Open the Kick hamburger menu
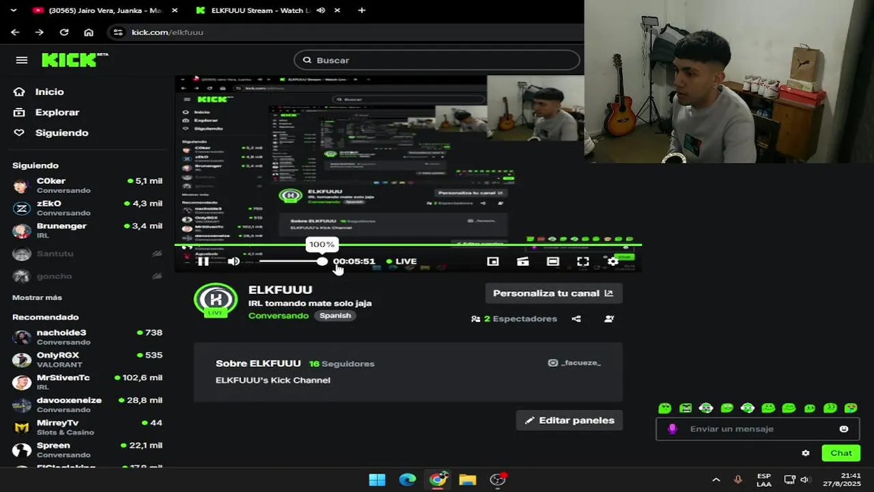 (22, 60)
